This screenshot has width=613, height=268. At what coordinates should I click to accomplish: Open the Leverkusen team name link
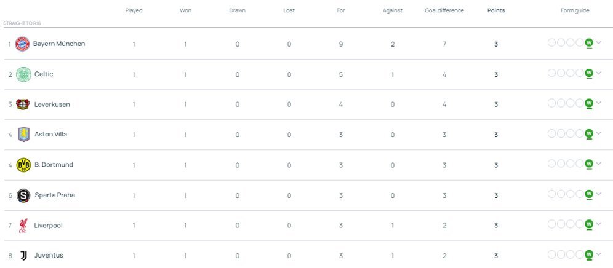(x=52, y=104)
